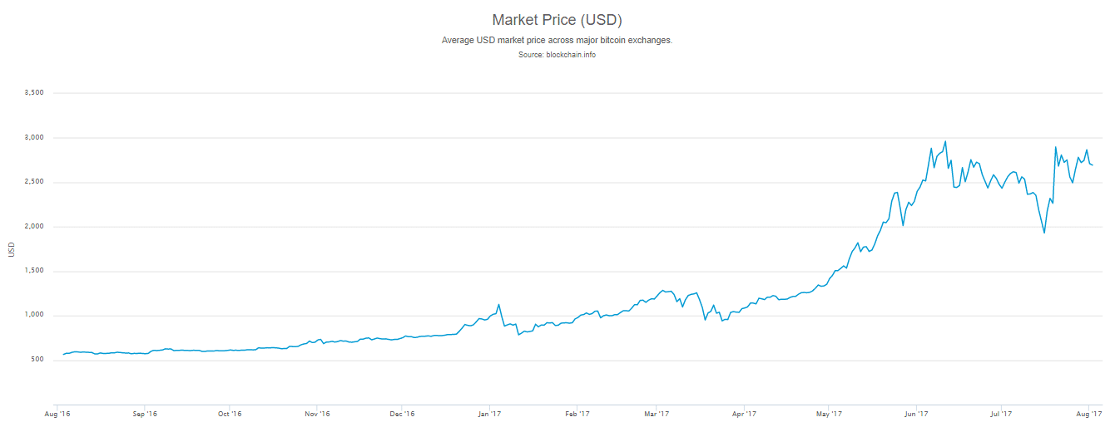This screenshot has width=1110, height=432.
Task: Click the Mar '17 date label
Action: tap(657, 413)
